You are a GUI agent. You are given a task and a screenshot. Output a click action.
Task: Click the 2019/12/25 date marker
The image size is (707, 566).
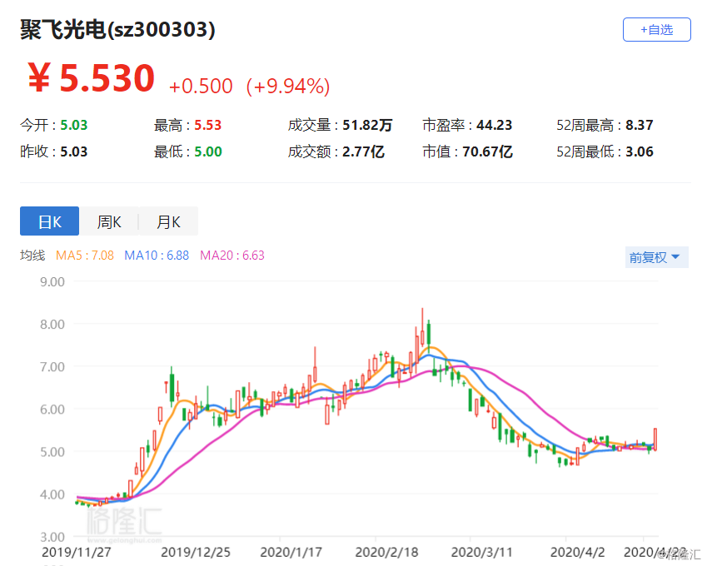[x=196, y=552]
